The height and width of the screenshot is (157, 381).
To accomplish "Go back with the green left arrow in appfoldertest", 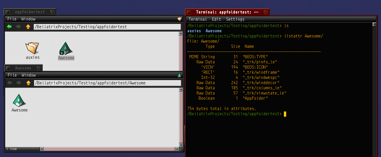I will (9, 27).
